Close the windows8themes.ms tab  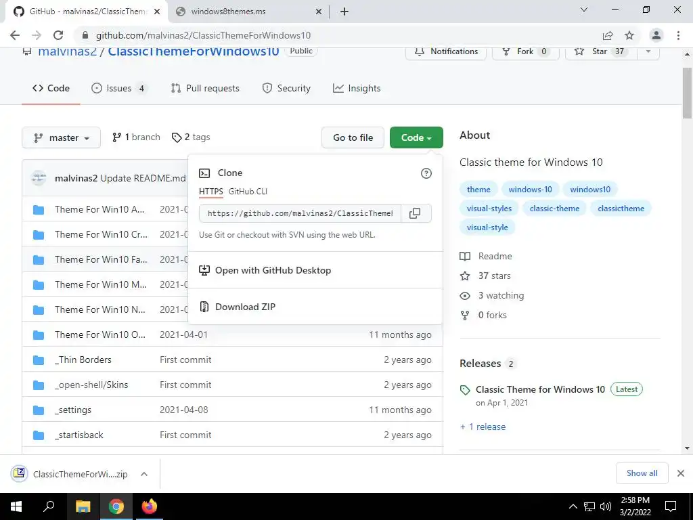tap(319, 12)
